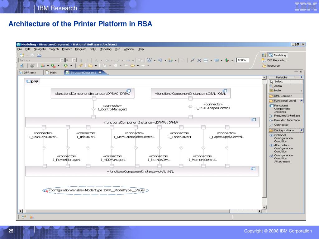Click the validate checklist toolbar icon
This screenshot has width=319, height=239.
click(22, 66)
